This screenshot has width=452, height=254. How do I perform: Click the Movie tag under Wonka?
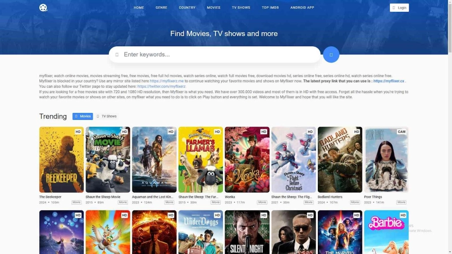click(262, 202)
